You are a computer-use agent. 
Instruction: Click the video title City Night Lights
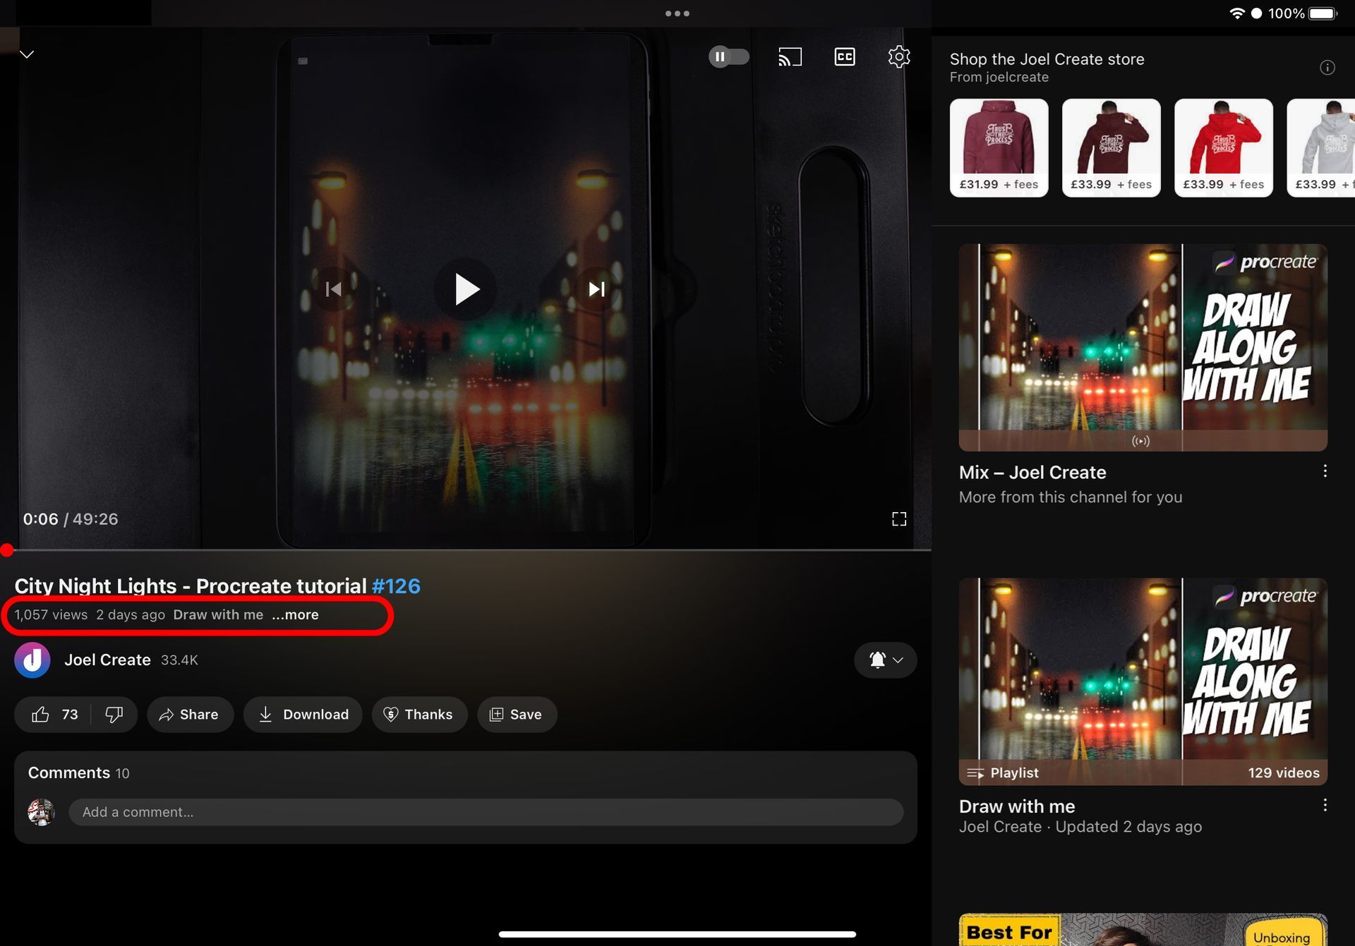(191, 586)
